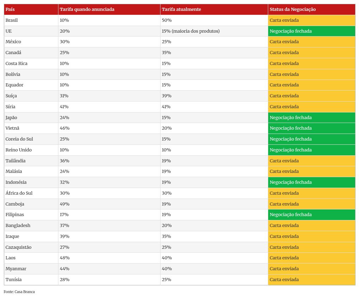The height and width of the screenshot is (298, 359).
Task: Select the Brasil country cell
Action: [x=12, y=20]
